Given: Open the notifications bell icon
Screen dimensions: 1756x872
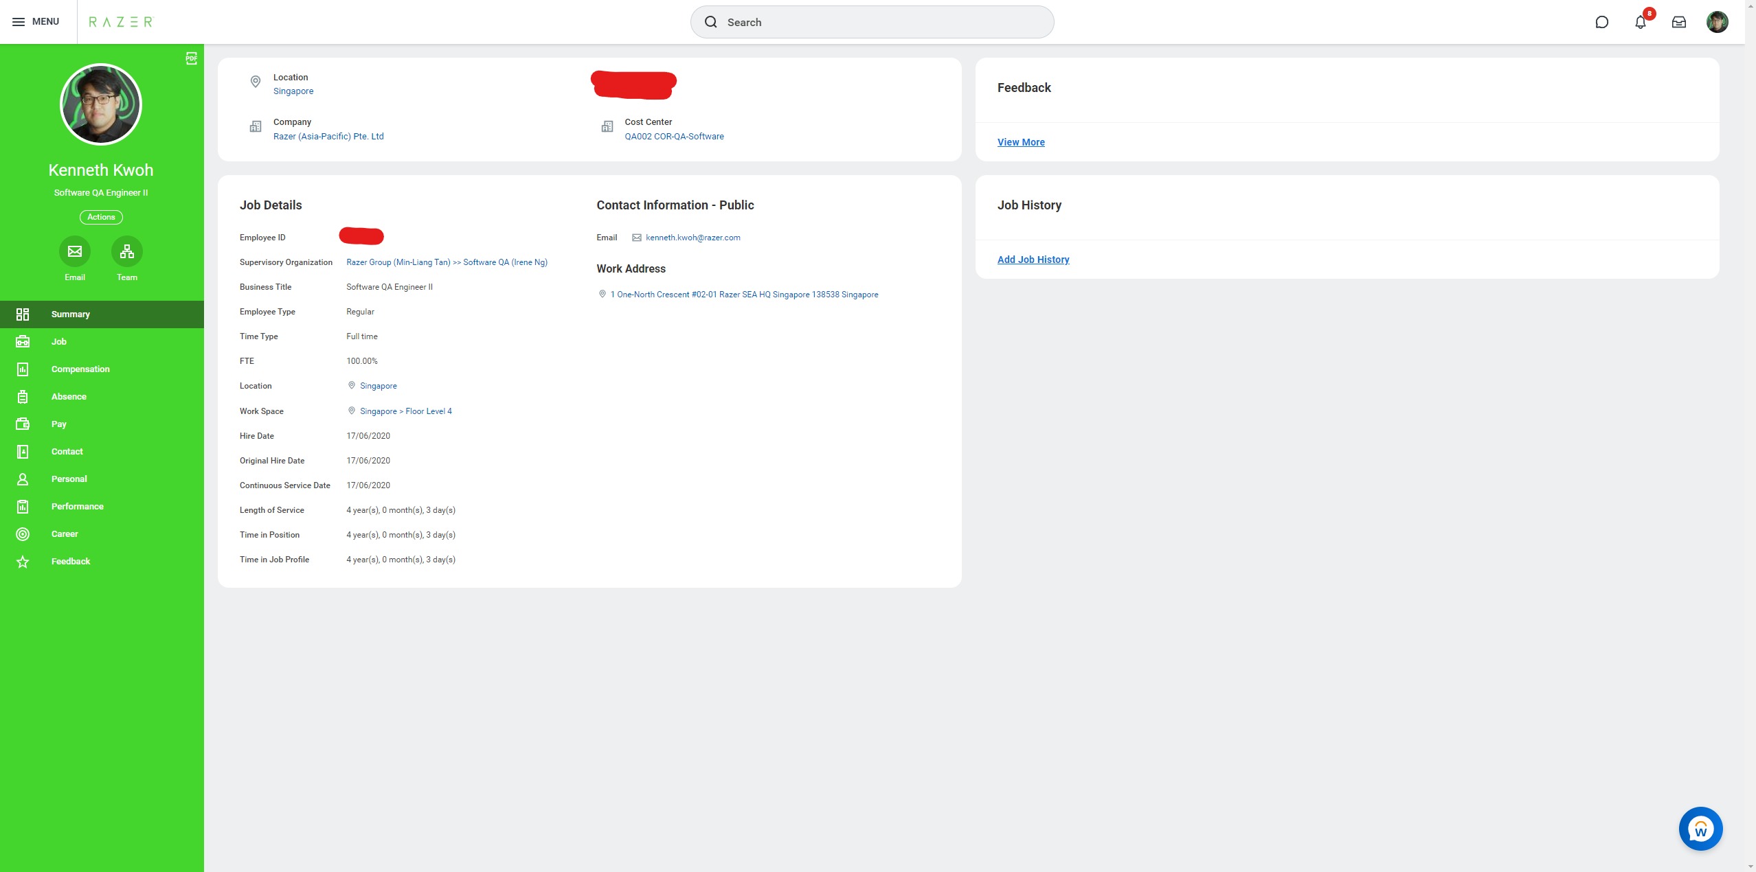Looking at the screenshot, I should pyautogui.click(x=1641, y=22).
